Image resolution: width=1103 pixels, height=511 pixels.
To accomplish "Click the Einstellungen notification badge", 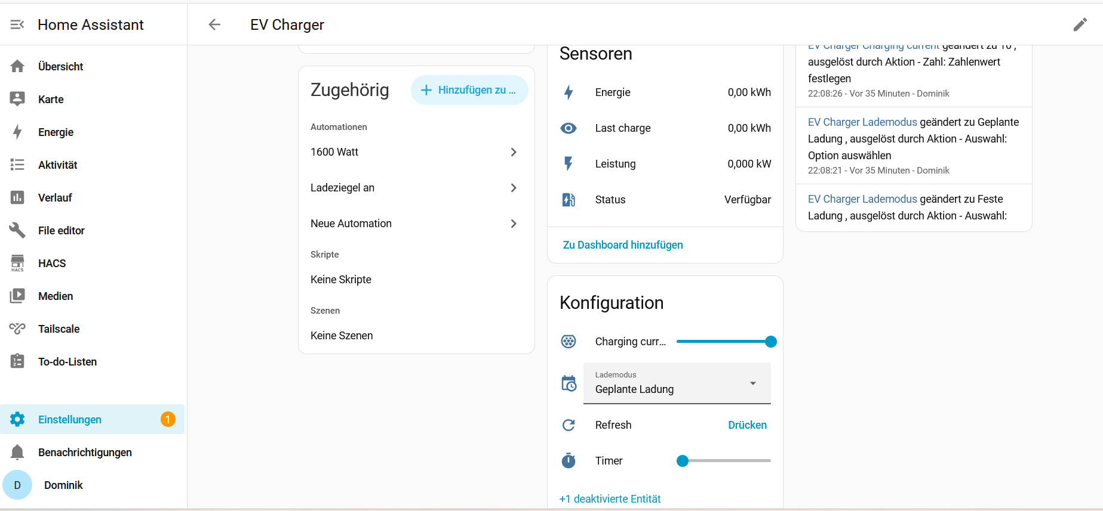I will [x=168, y=419].
